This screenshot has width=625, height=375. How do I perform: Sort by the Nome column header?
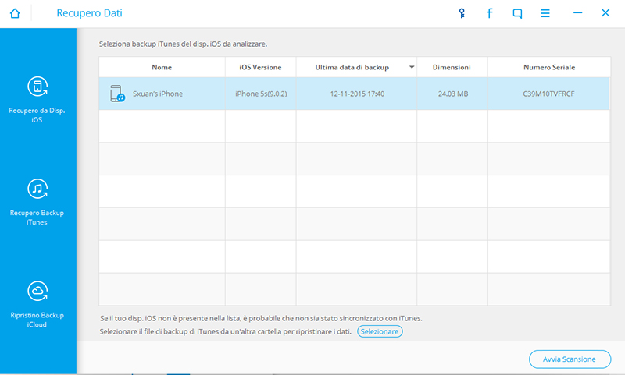point(162,68)
